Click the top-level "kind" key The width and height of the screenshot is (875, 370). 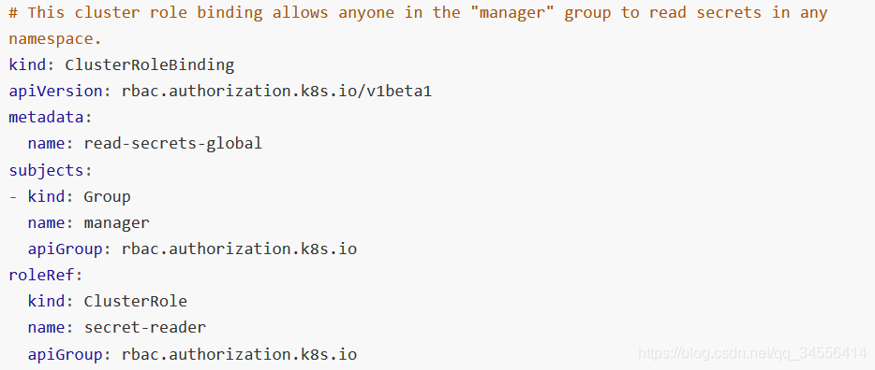pos(27,65)
